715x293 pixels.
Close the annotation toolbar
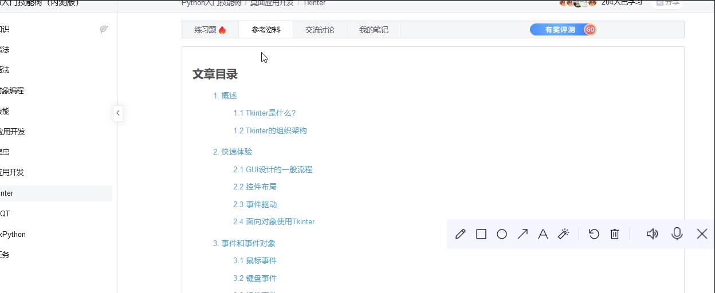coord(702,234)
